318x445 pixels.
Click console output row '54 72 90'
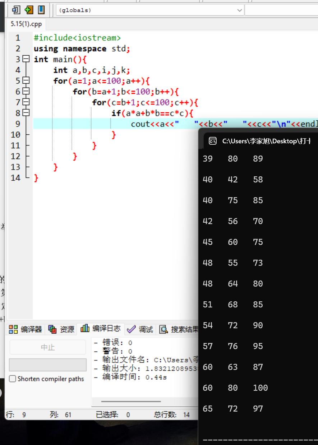click(233, 325)
